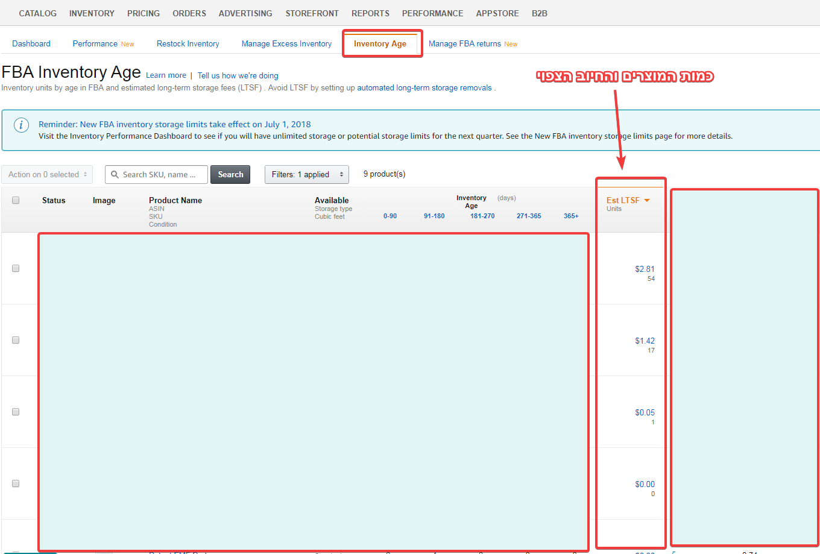820x554 pixels.
Task: Switch to the Restock Inventory tab
Action: (188, 44)
